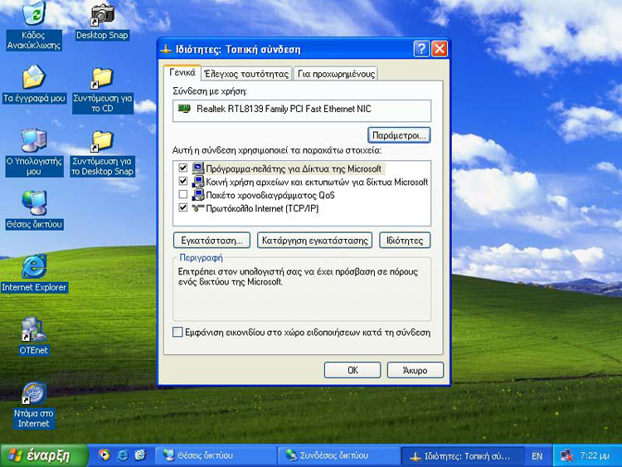Click the Microsoft Networks client item icon
The height and width of the screenshot is (467, 622).
[197, 168]
